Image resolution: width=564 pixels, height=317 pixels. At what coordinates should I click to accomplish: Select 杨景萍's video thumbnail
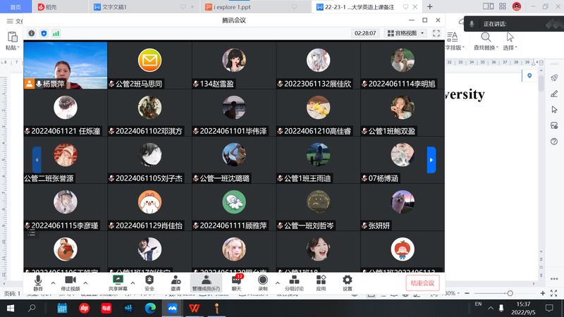65,65
